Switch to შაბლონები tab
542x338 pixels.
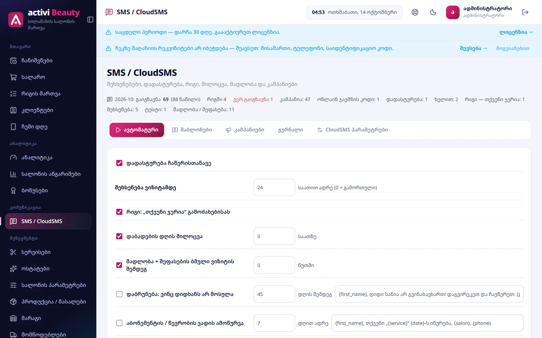tap(192, 130)
